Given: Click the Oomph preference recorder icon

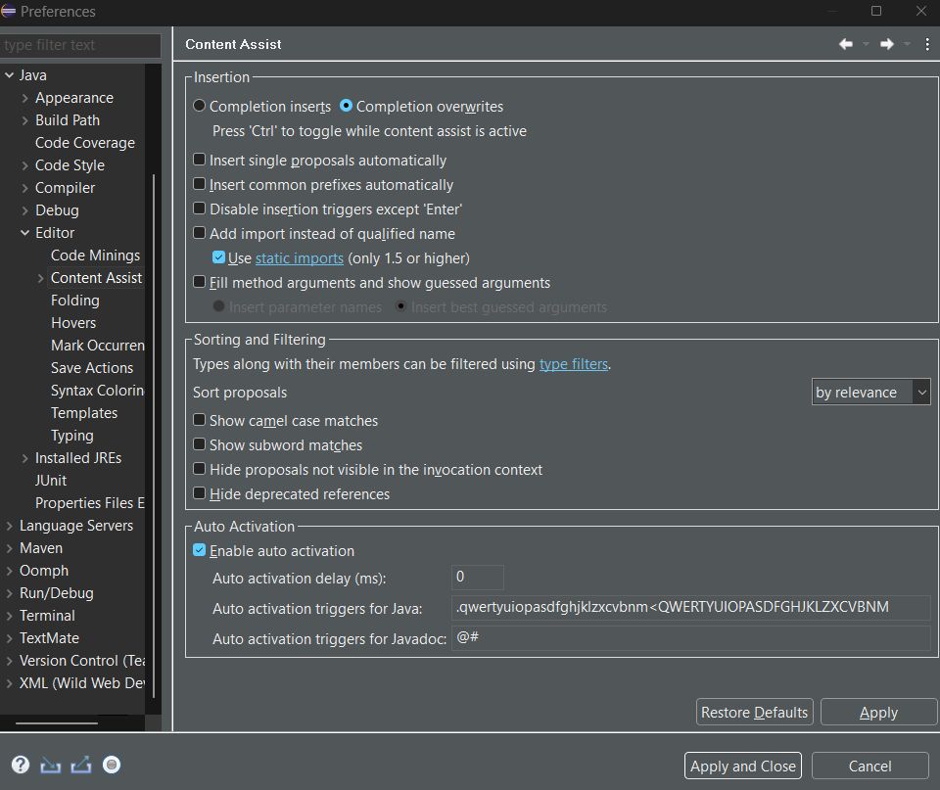Looking at the screenshot, I should (112, 765).
